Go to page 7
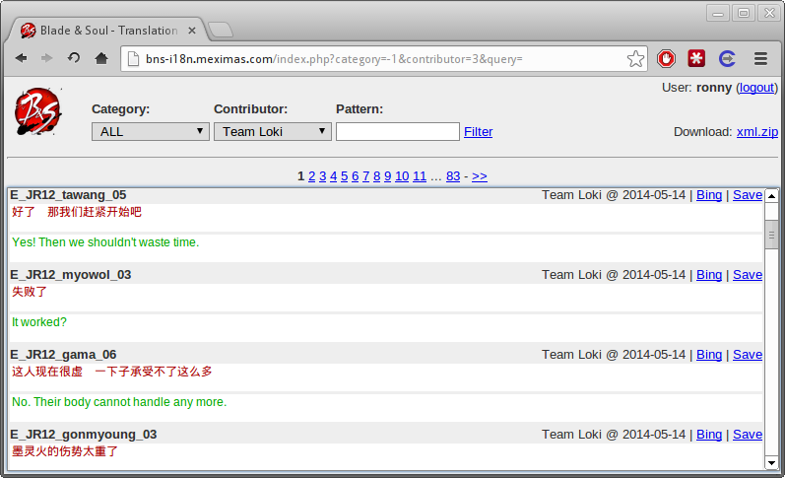 click(366, 176)
